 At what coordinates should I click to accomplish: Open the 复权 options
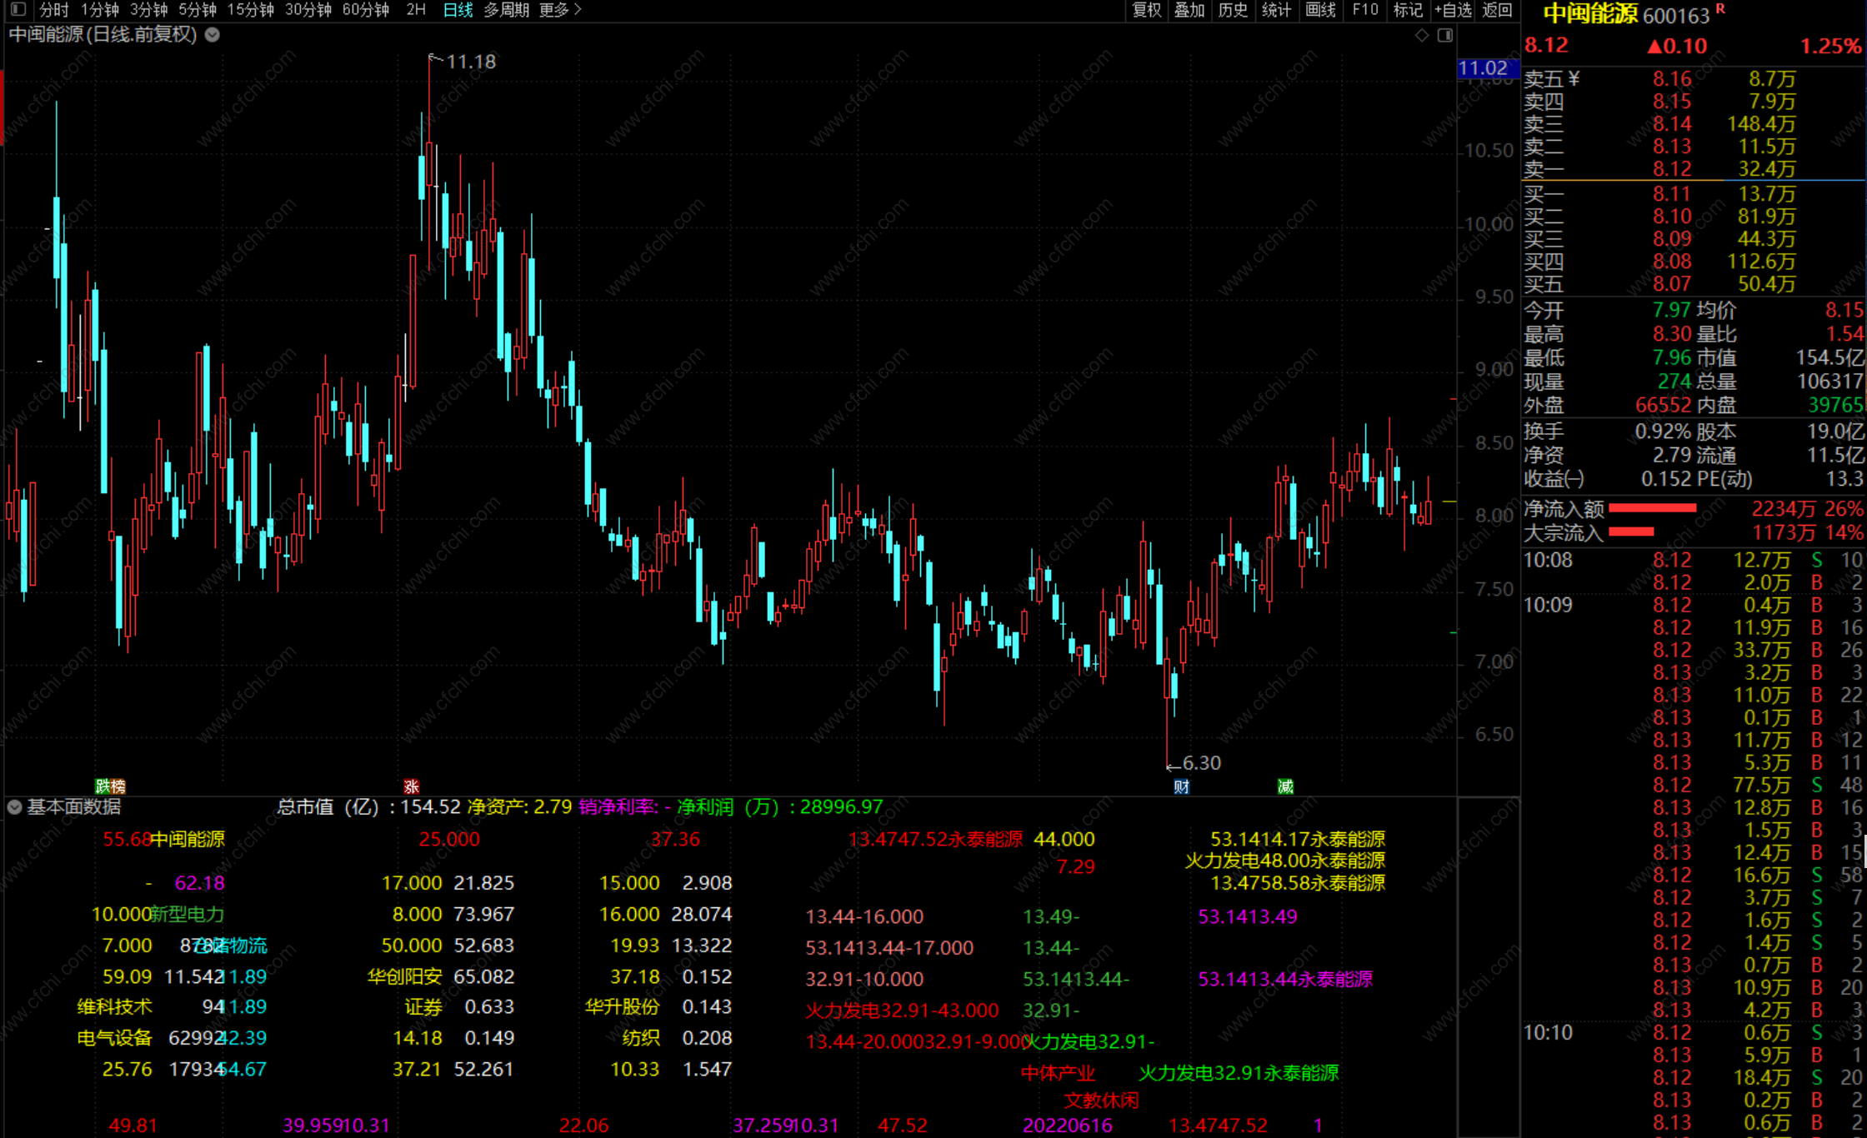pyautogui.click(x=1147, y=10)
